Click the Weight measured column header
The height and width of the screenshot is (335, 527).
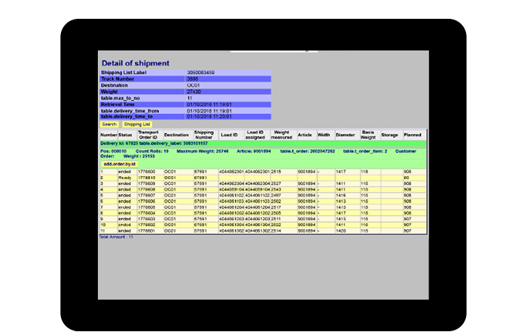282,135
